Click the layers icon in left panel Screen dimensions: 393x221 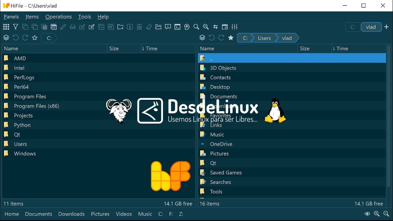point(6,38)
